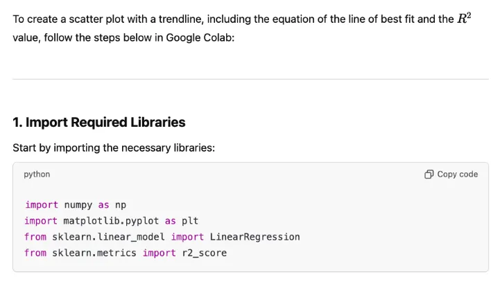Click the 'np' alias in code
The width and height of the screenshot is (500, 284).
[x=120, y=205]
